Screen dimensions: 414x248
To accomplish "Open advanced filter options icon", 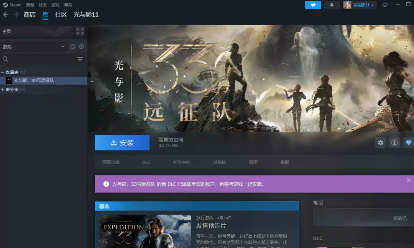I will click(80, 59).
